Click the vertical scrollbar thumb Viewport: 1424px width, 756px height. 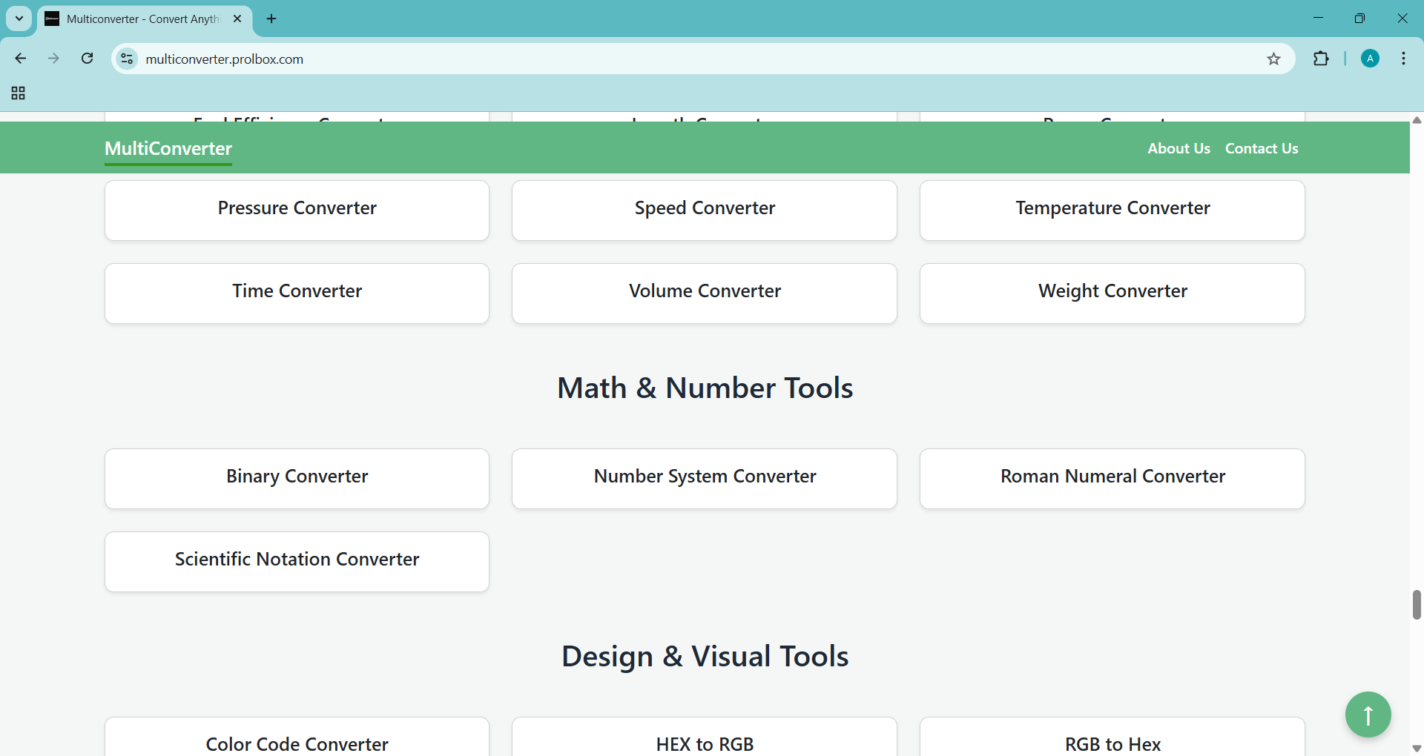point(1417,604)
